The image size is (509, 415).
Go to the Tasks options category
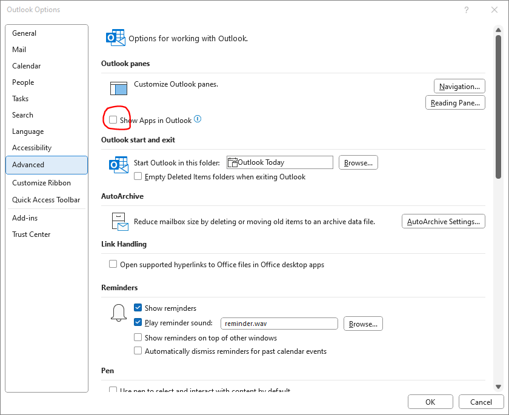47,99
